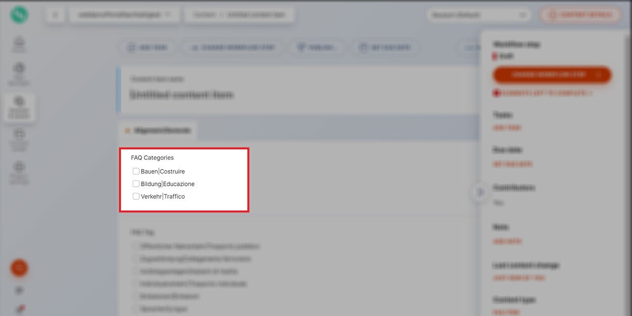Open Project settings icon in sidebar
Screen dimensions: 632x316
point(19,171)
